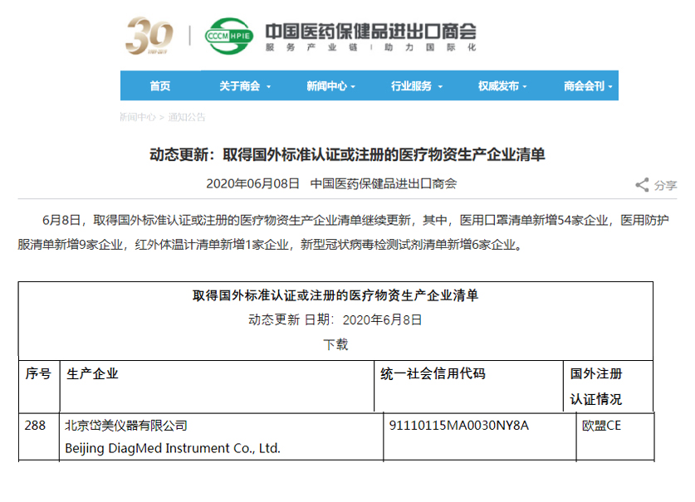Go to 通知公告 in the breadcrumb

click(187, 117)
